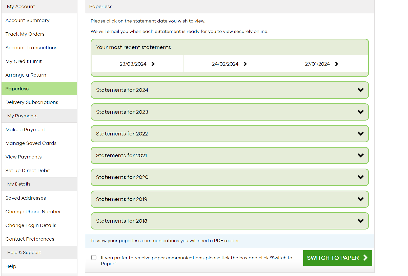Open the statement dated 24/02/2024
Image resolution: width=408 pixels, height=276 pixels.
pyautogui.click(x=225, y=64)
